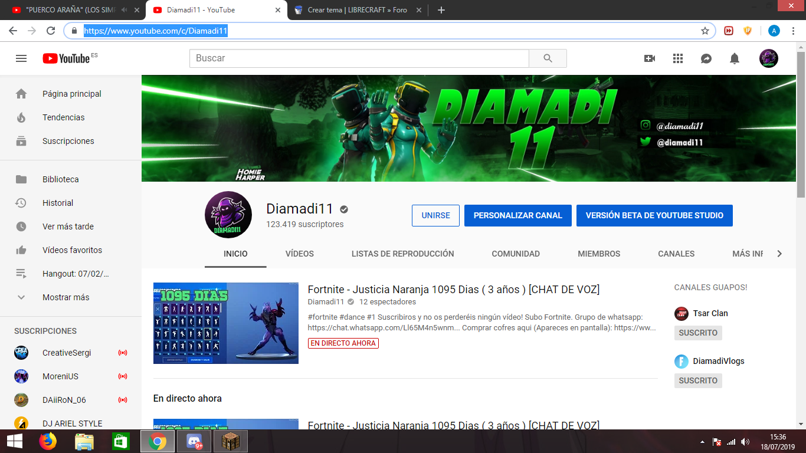Click the Chrome profile A icon
Screen dimensions: 806x453
[x=774, y=31]
